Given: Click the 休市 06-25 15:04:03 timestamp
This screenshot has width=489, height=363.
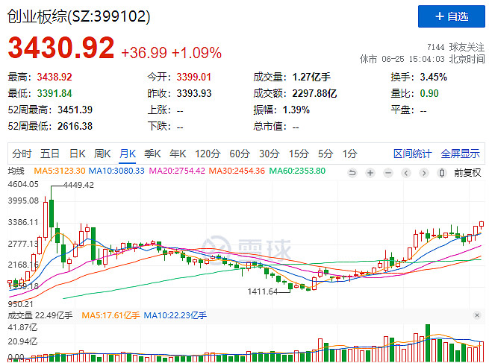Looking at the screenshot, I should (423, 59).
